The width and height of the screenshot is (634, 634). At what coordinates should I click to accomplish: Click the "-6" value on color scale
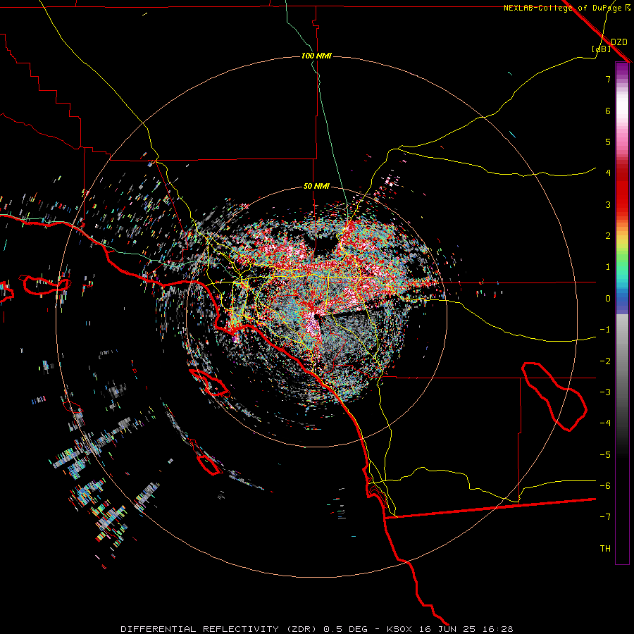605,486
